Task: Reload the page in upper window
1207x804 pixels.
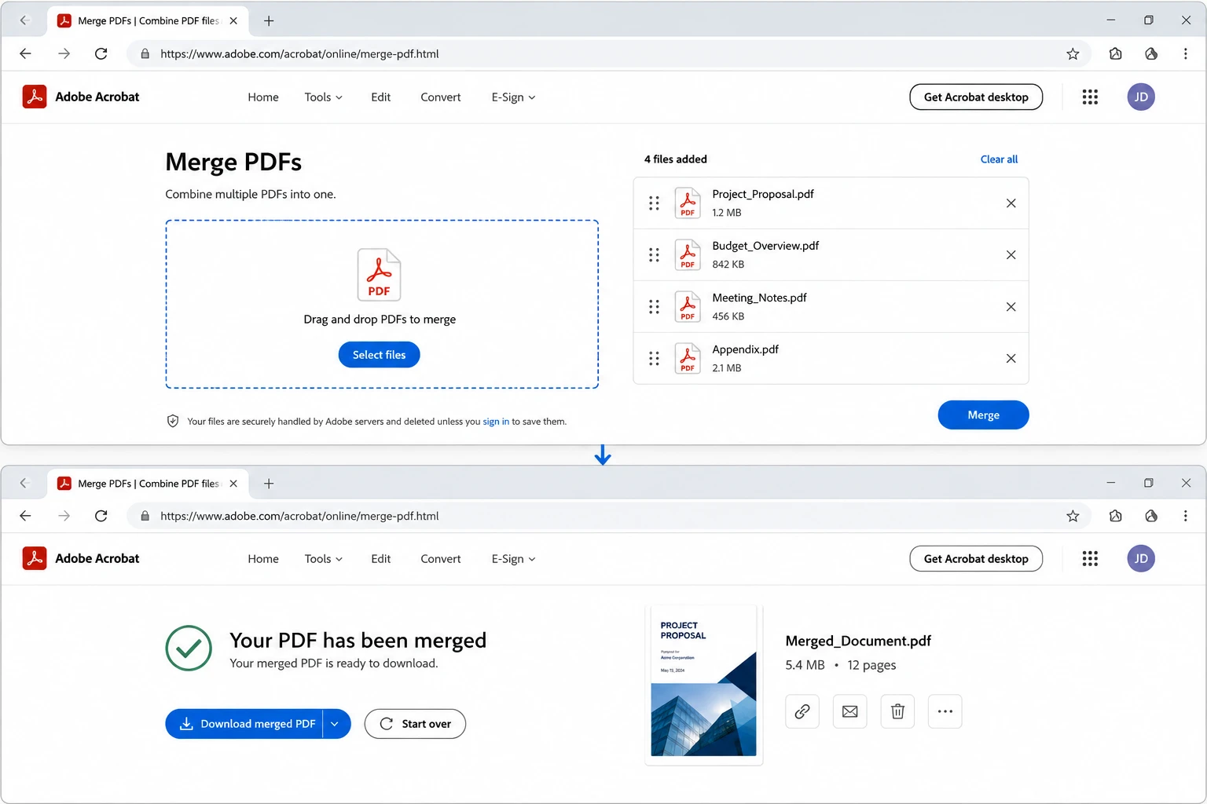Action: pyautogui.click(x=101, y=54)
